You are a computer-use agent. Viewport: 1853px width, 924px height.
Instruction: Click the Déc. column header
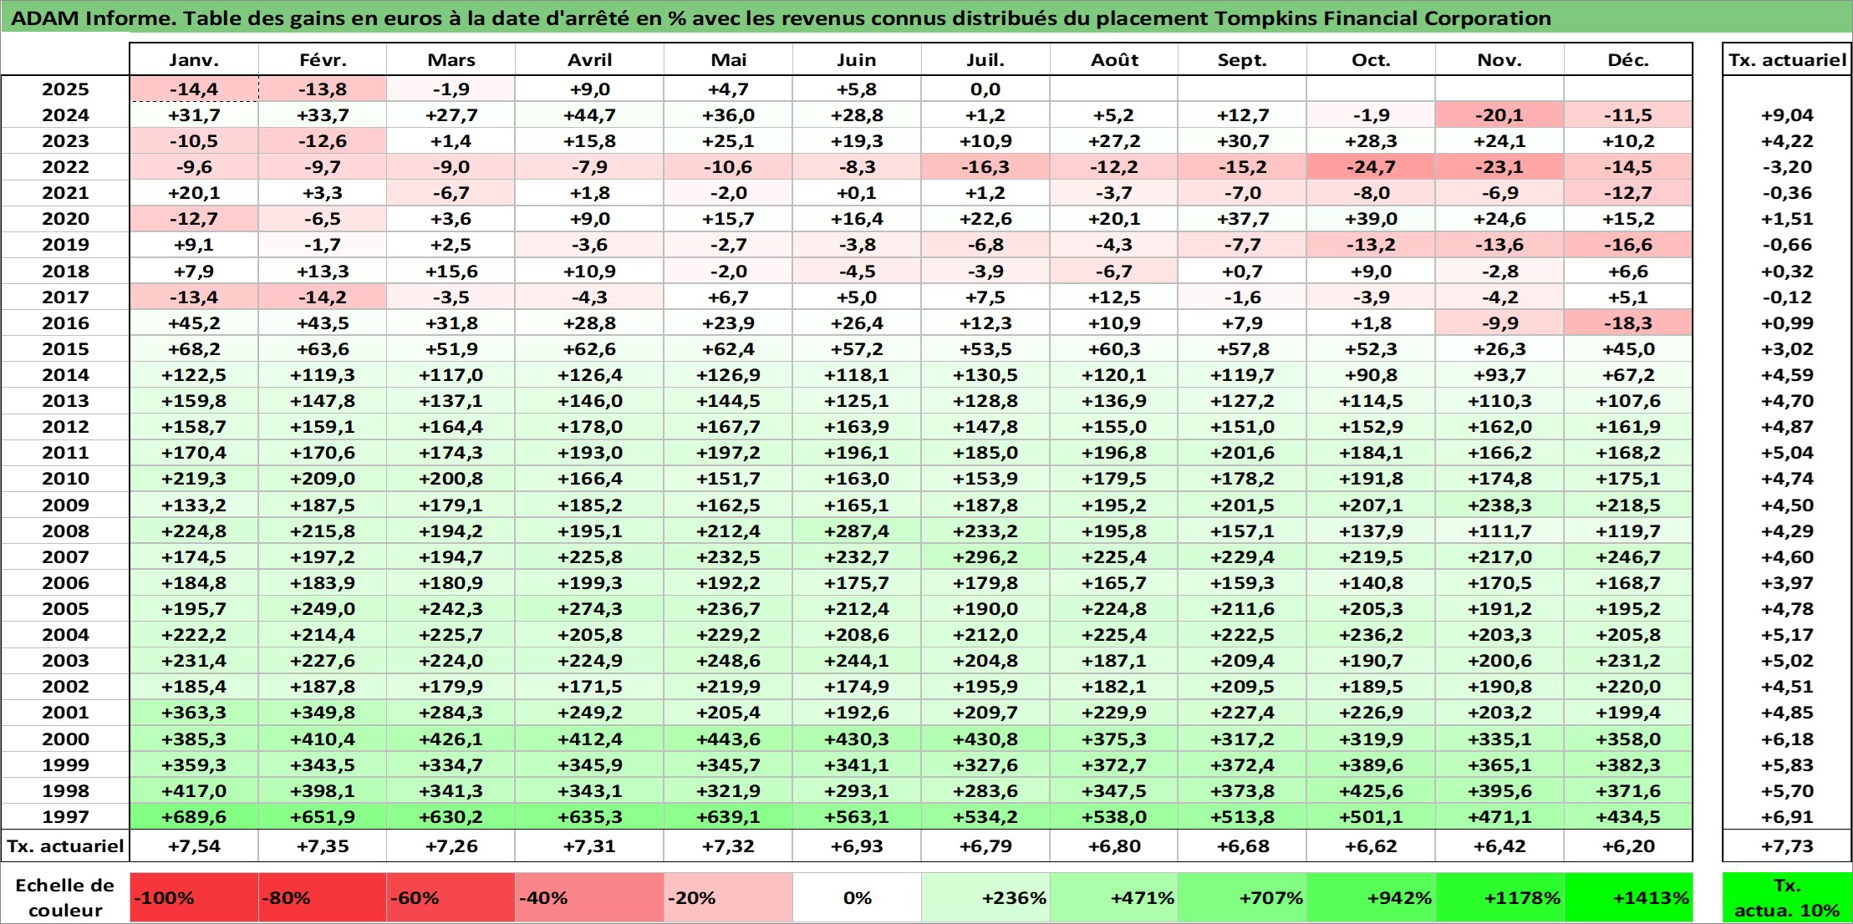coord(1628,59)
